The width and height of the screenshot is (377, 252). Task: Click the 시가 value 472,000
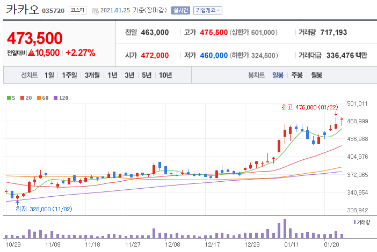point(155,55)
